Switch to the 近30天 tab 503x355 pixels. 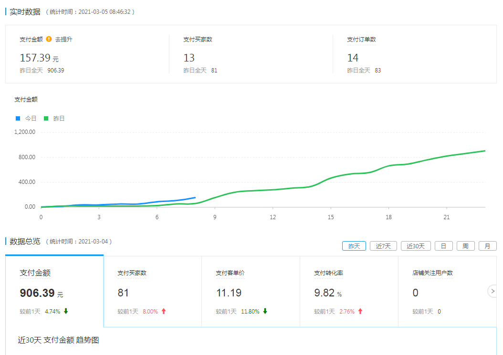[x=415, y=246]
